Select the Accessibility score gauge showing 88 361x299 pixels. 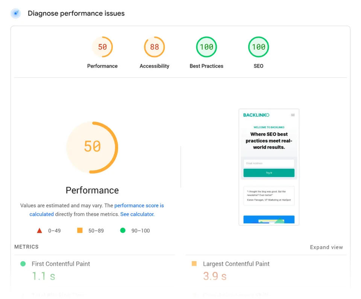(x=155, y=47)
